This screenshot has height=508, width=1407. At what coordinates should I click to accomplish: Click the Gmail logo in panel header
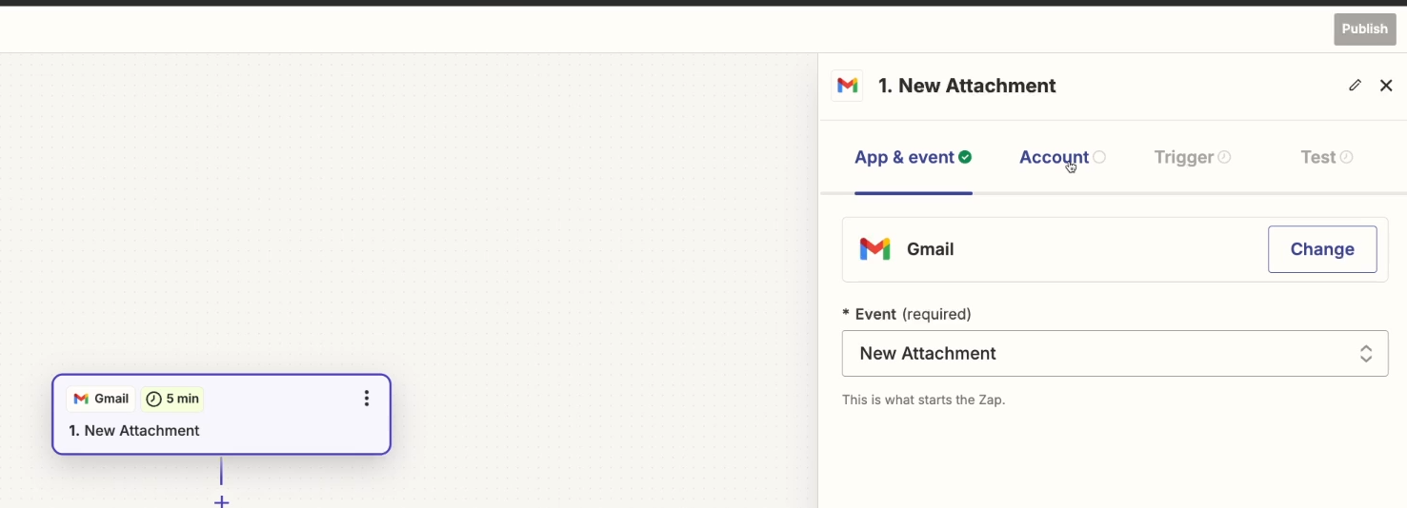coord(847,86)
